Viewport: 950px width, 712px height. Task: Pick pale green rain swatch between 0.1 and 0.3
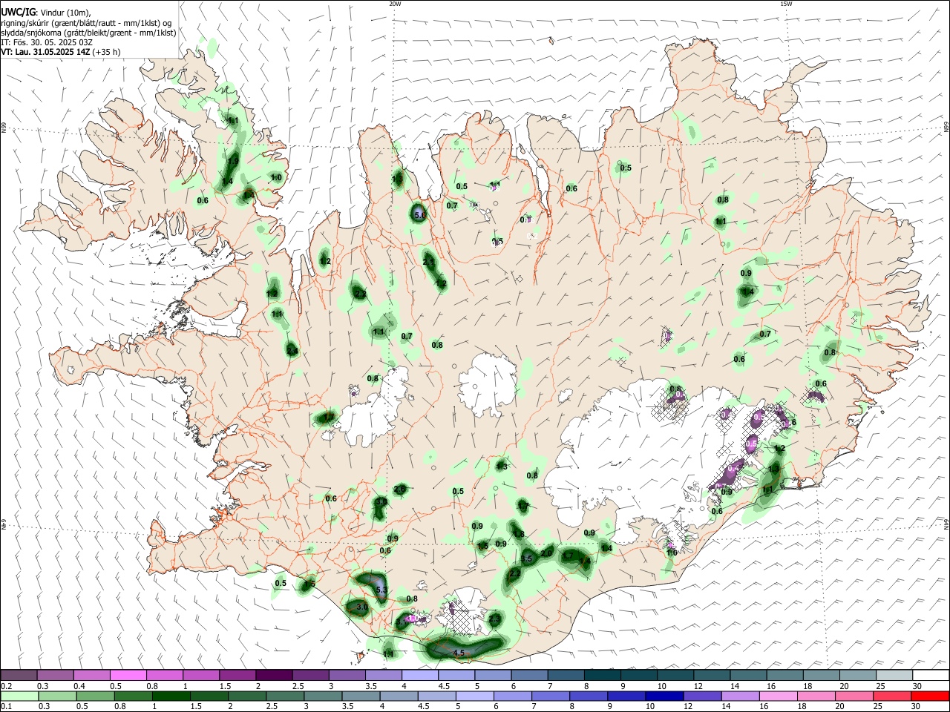pos(19,696)
